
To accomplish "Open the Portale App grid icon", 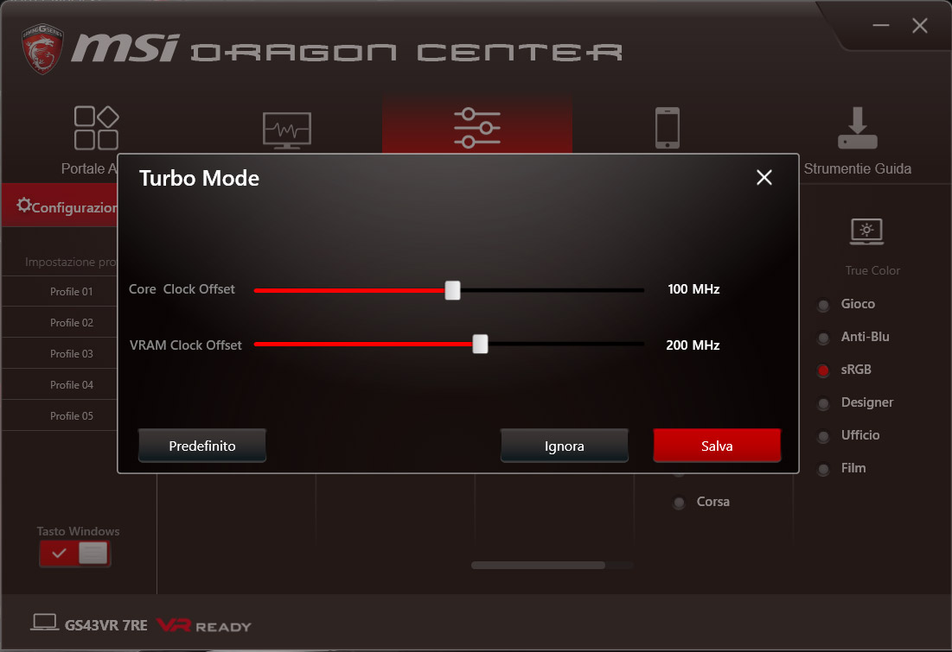I will tap(96, 127).
